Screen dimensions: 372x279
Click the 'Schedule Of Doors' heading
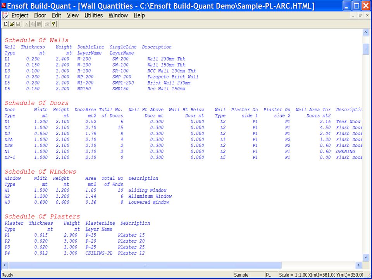click(x=36, y=103)
